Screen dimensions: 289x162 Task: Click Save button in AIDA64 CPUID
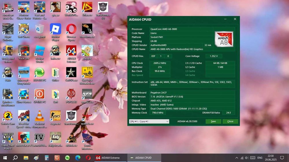click(x=213, y=121)
